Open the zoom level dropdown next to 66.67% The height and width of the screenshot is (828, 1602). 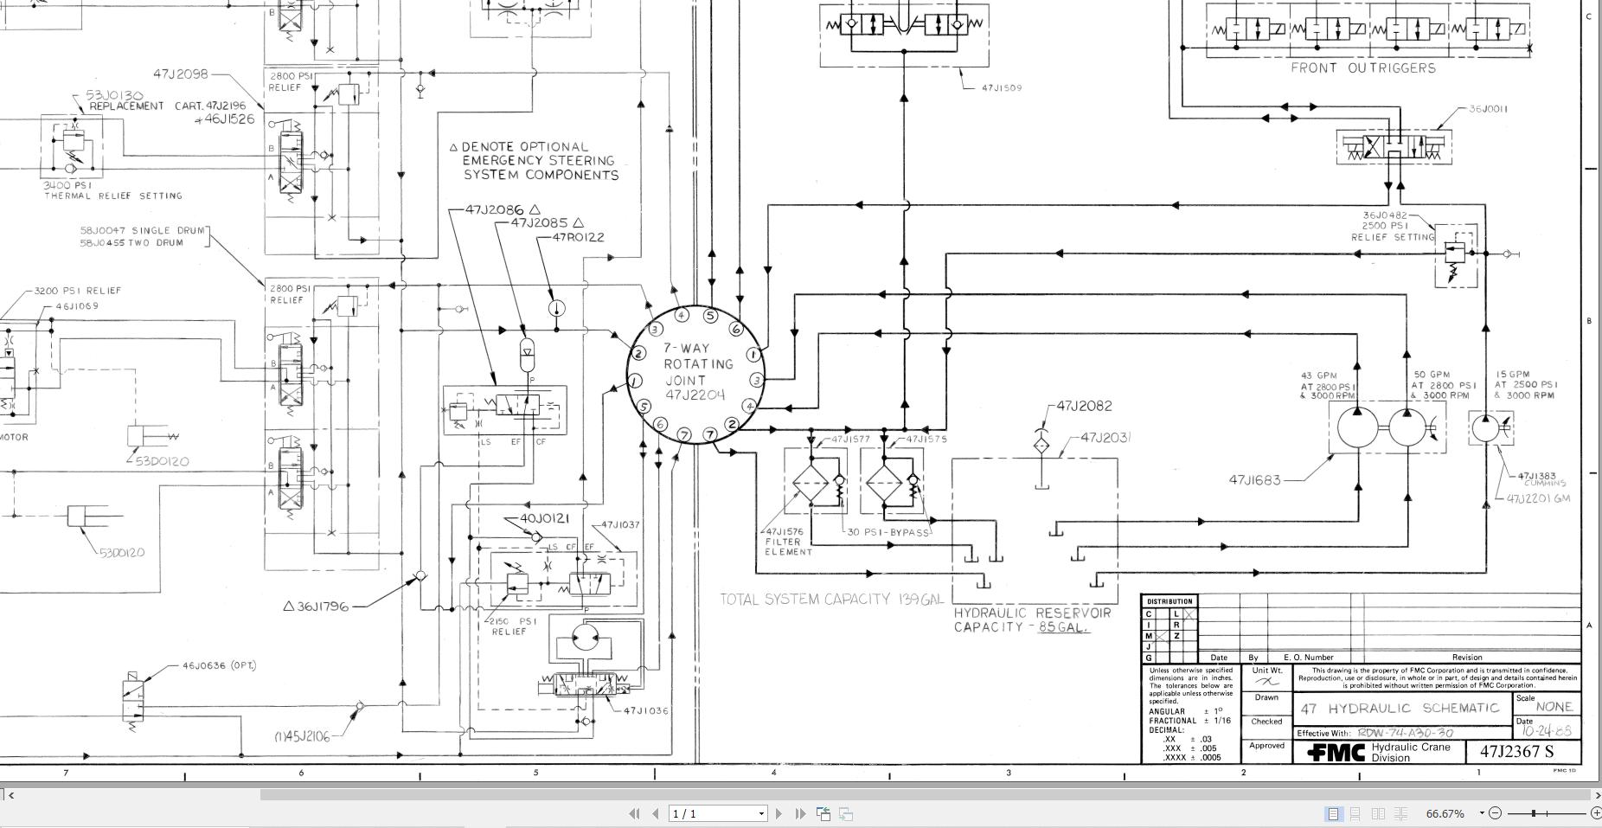[1482, 813]
